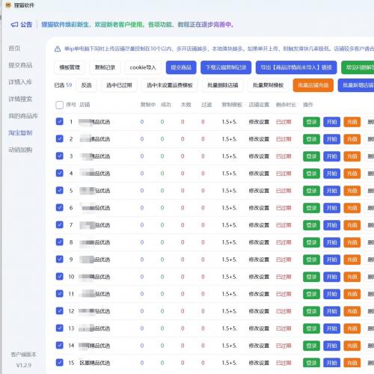The image size is (374, 374).
Task: Open 首页 in the left sidebar
Action: (x=14, y=49)
